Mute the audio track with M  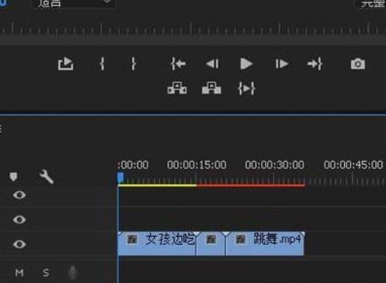(x=19, y=273)
